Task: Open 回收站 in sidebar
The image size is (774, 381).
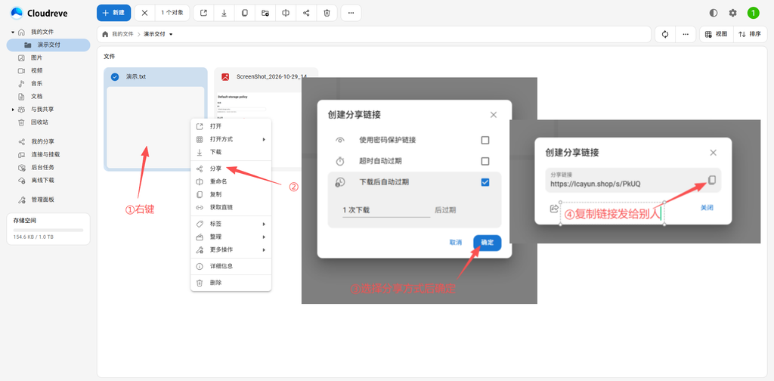Action: click(x=48, y=122)
